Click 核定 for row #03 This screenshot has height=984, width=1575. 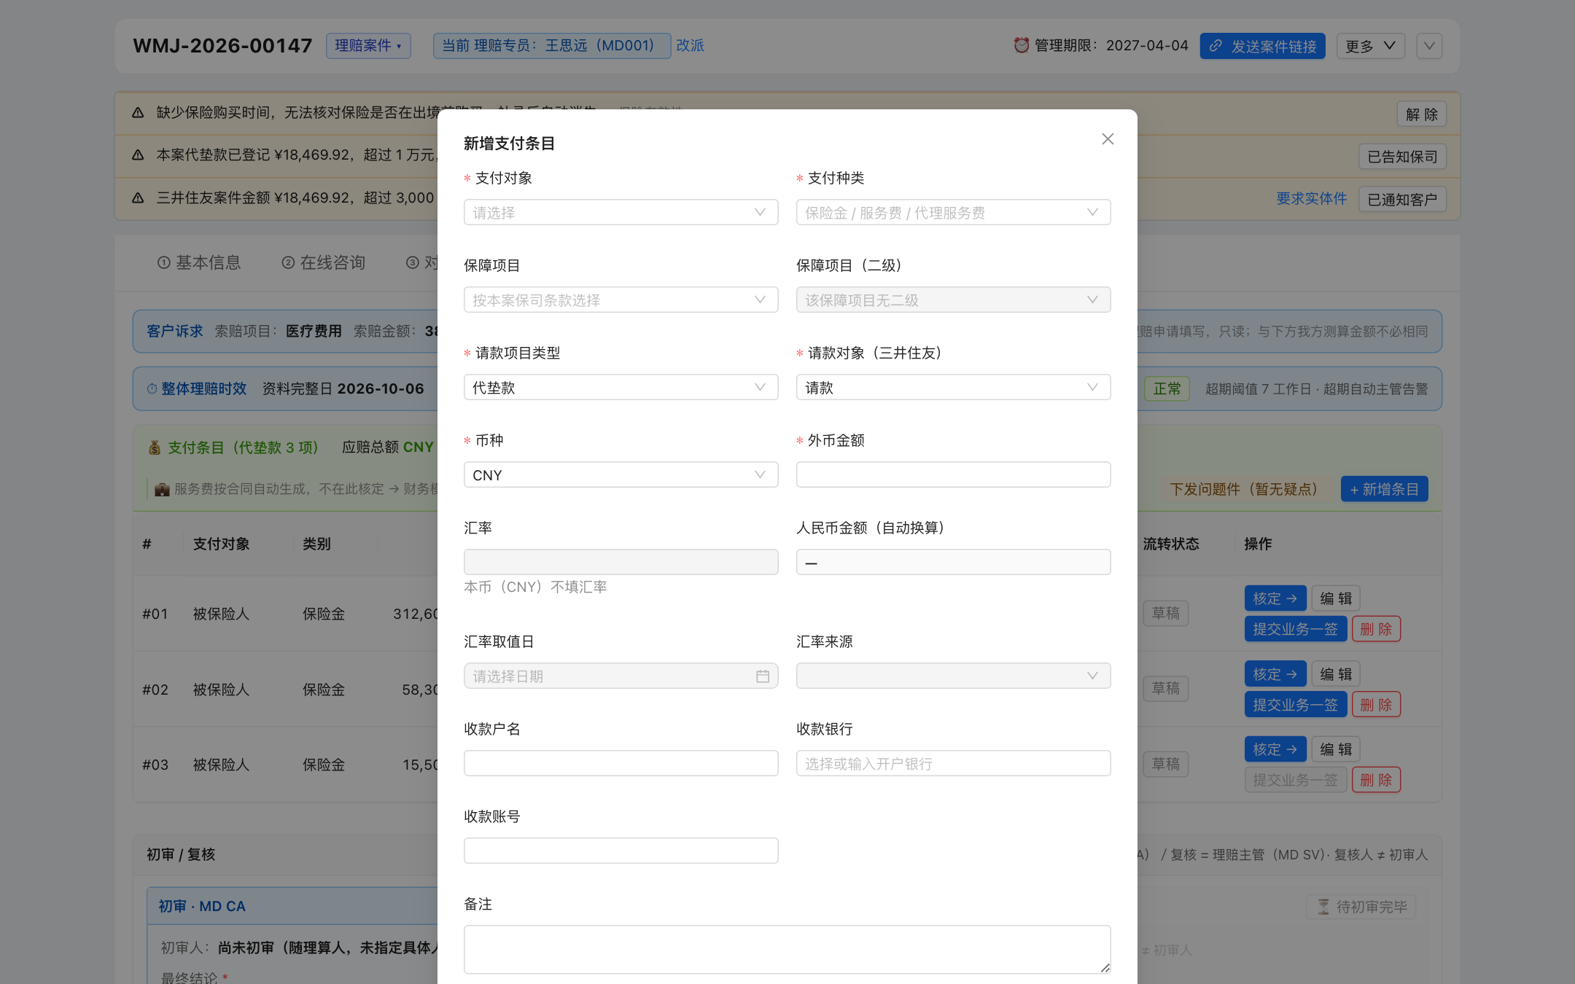1275,749
